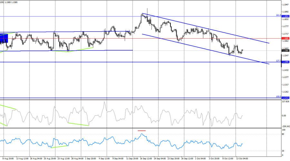This screenshot has height=161, width=290.
Task: Click the 1.1213 price tag at 100.0 level
Action: [x=285, y=98]
